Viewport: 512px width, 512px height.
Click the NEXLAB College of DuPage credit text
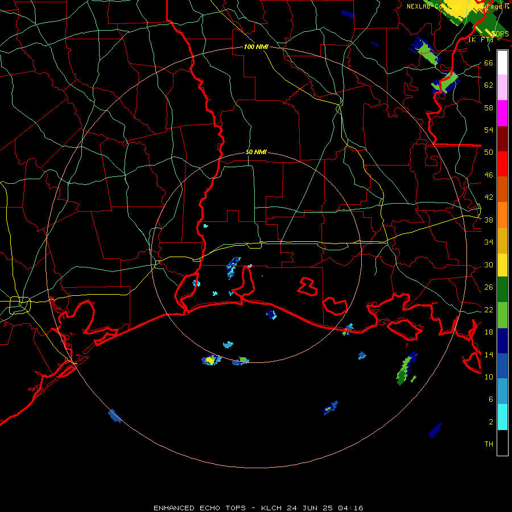click(457, 6)
